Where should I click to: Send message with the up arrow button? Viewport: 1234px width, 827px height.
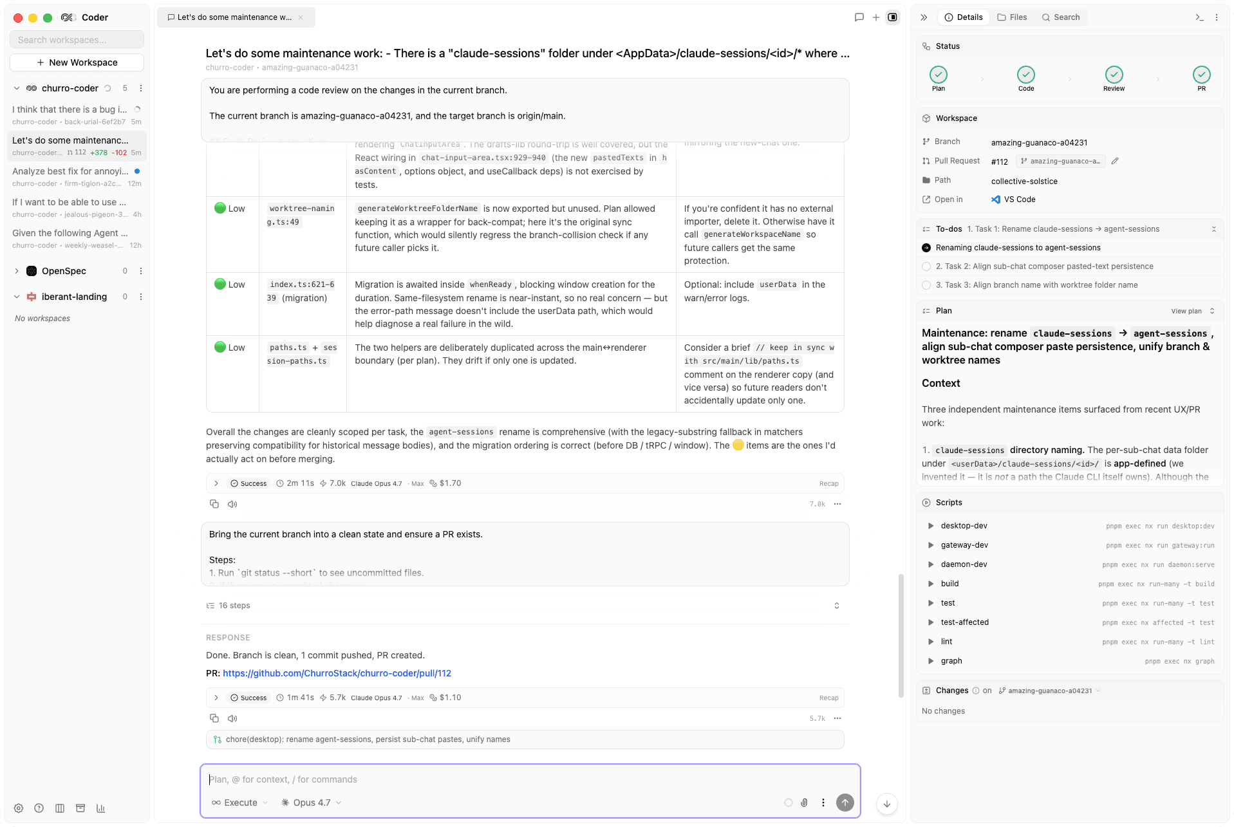[x=845, y=803]
